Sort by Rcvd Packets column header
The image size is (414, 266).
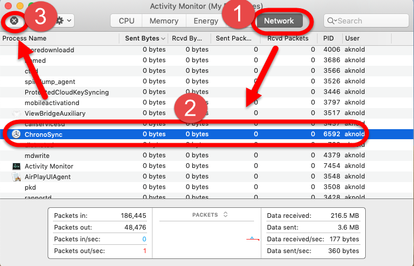pos(288,38)
